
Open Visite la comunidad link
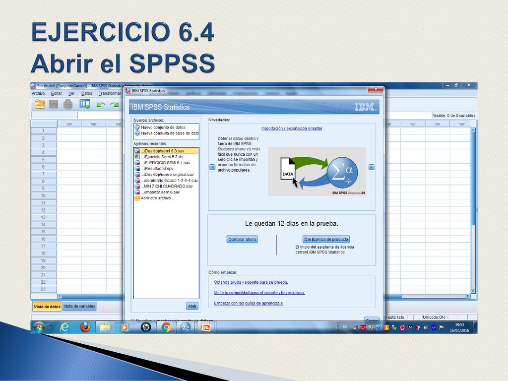259,293
